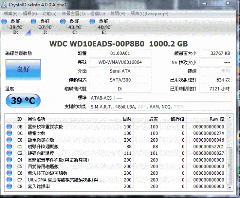The width and height of the screenshot is (240, 198).
Task: Click raw value 0000000522C1
Action: coord(208,147)
